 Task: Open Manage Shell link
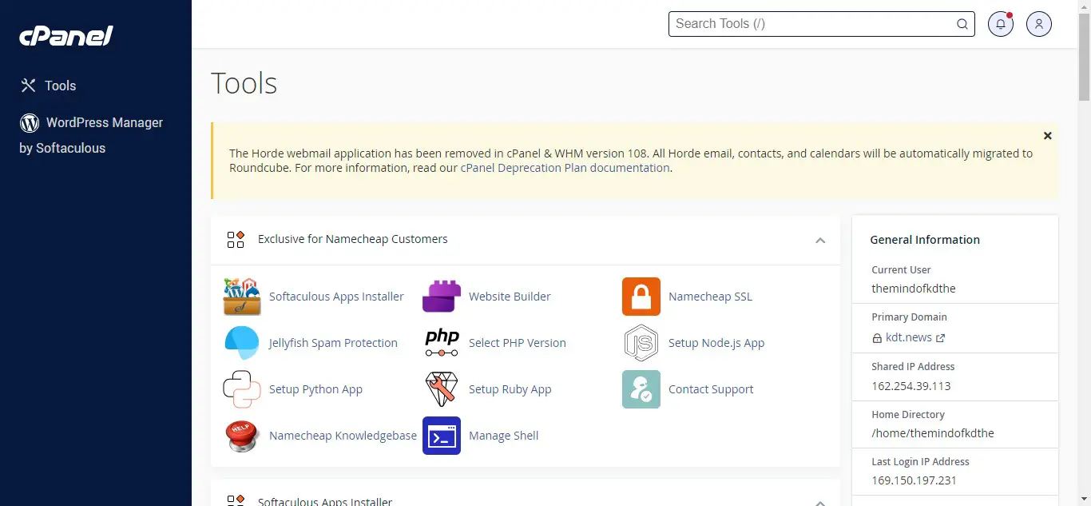(503, 436)
